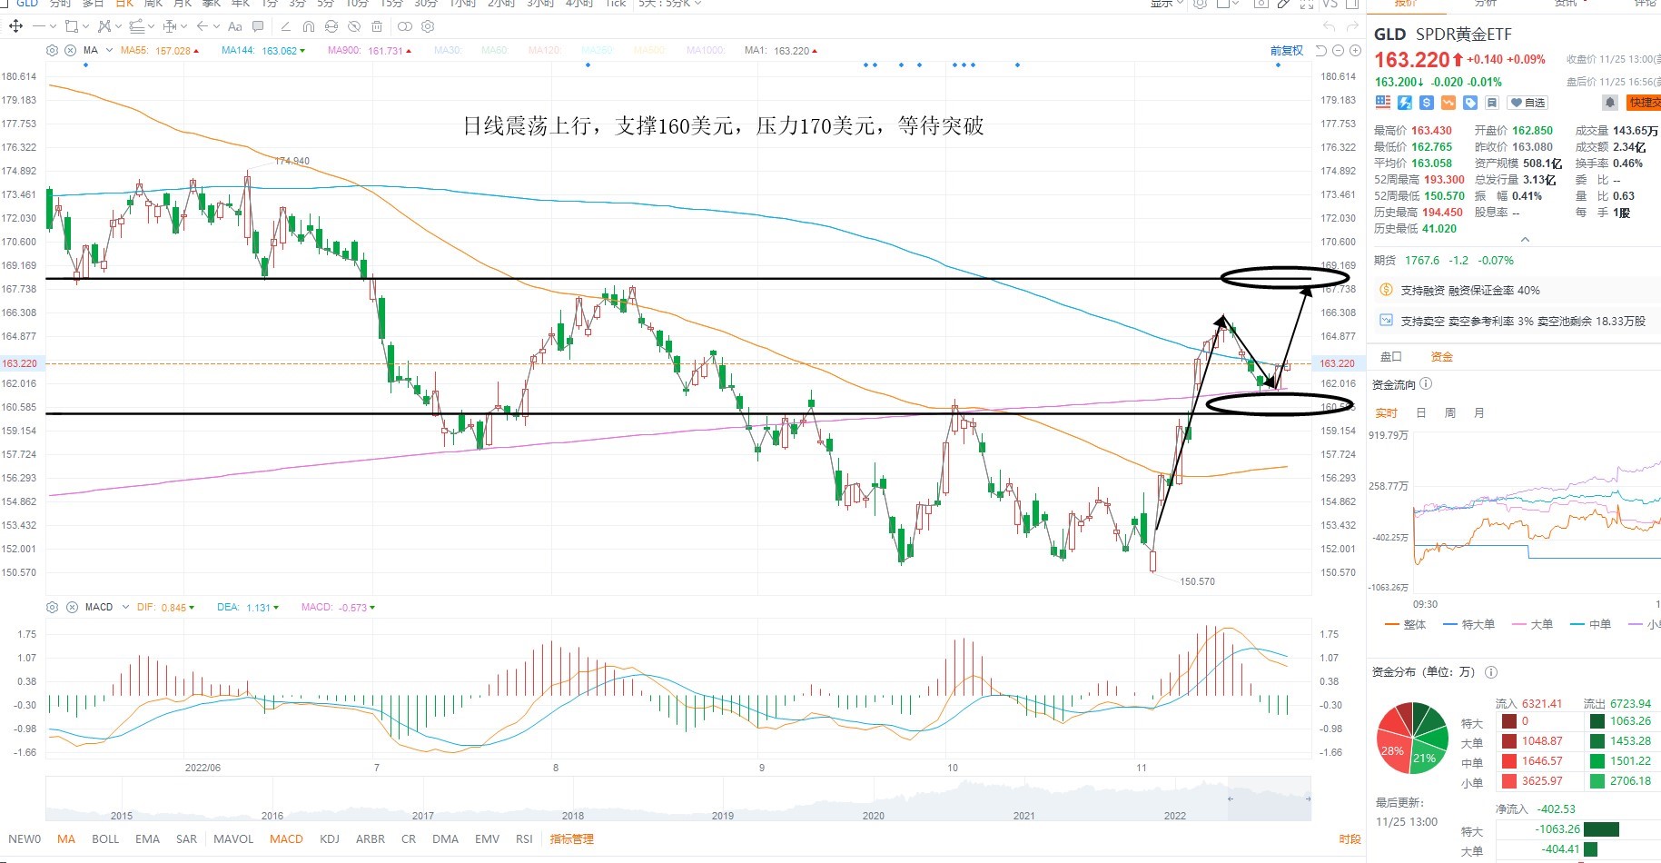Redo the last drawing action
Viewport: 1661px width, 863px height.
coord(1352,26)
